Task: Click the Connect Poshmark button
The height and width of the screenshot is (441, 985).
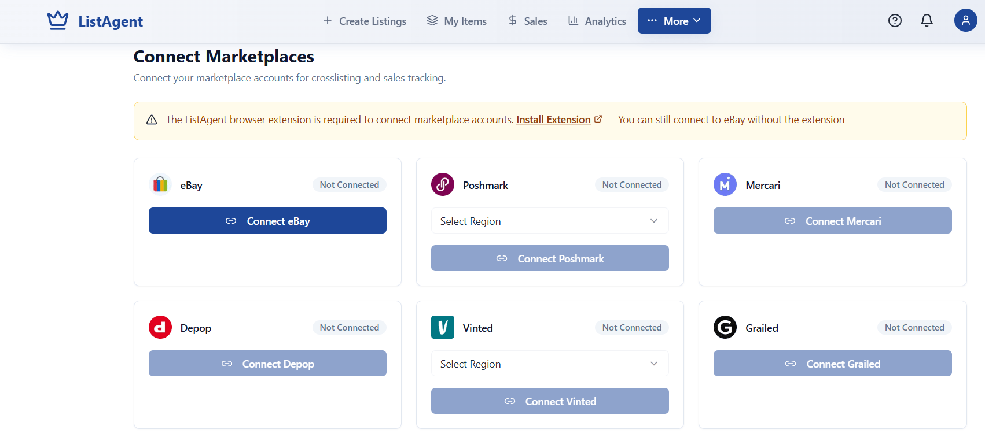Action: pyautogui.click(x=550, y=258)
